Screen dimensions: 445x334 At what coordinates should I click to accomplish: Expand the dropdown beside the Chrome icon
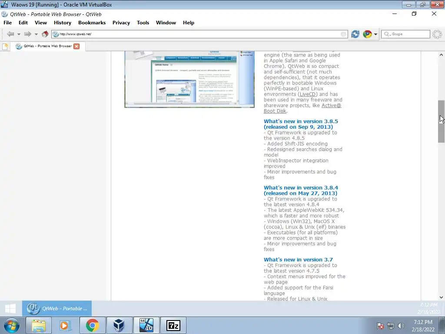pos(375,34)
